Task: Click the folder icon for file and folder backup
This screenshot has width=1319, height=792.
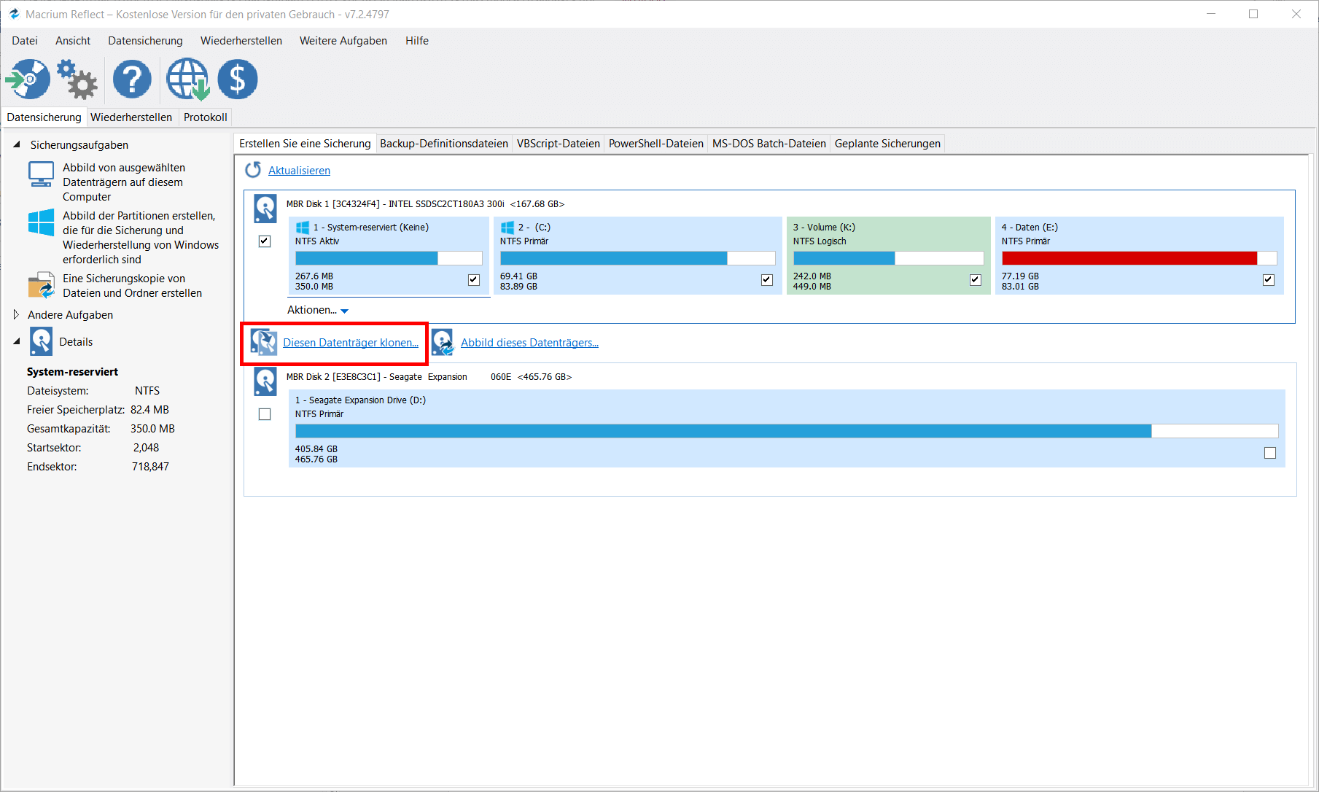Action: click(x=41, y=285)
